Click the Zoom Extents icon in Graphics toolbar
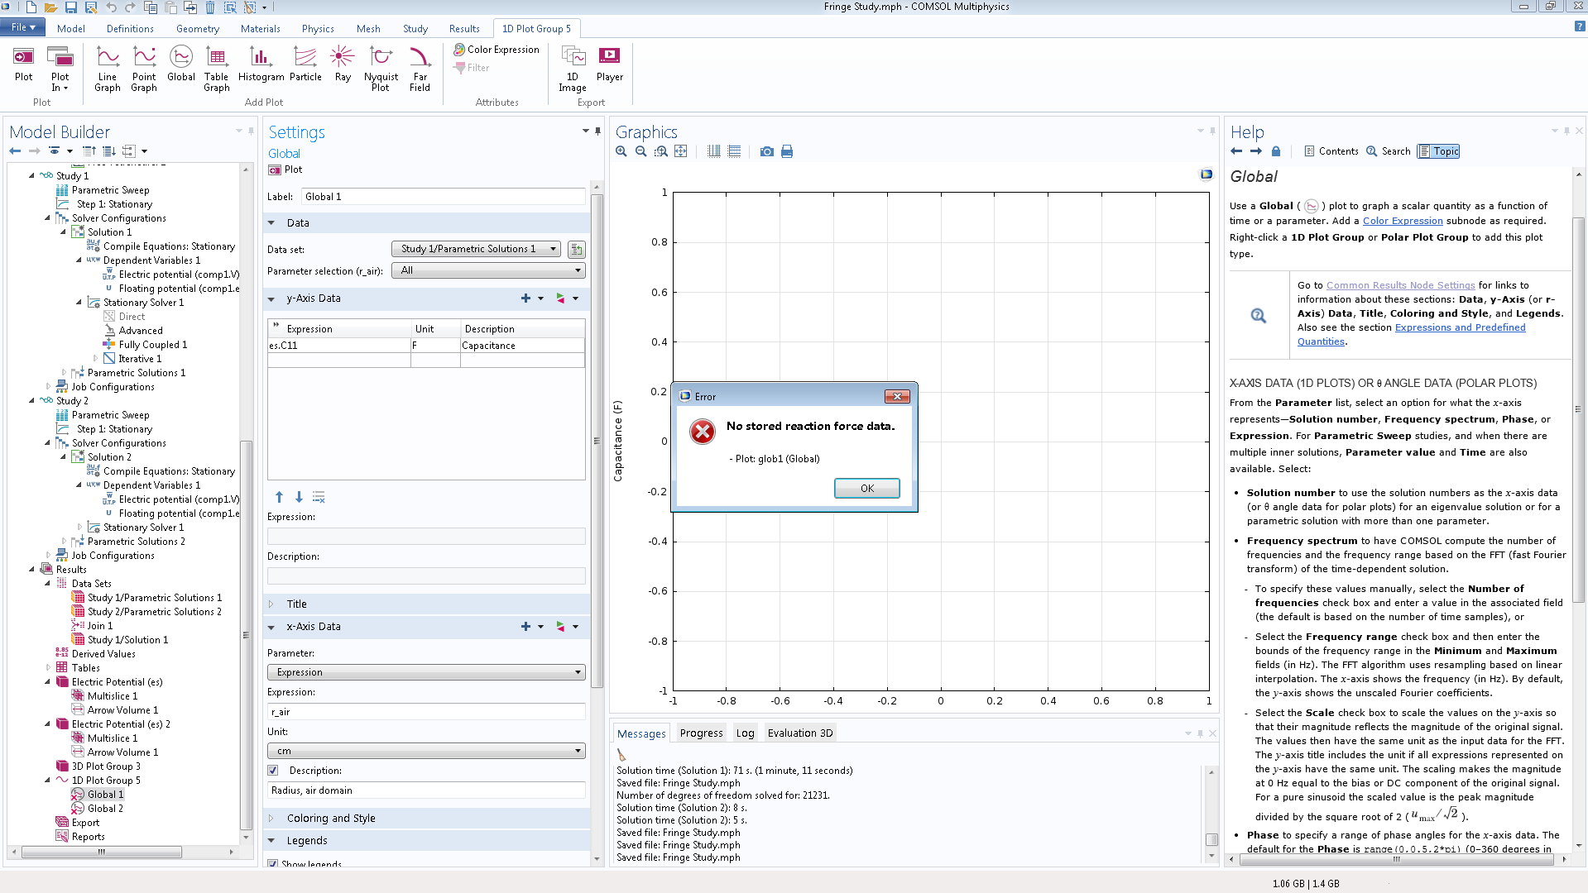The image size is (1588, 893). (x=680, y=151)
